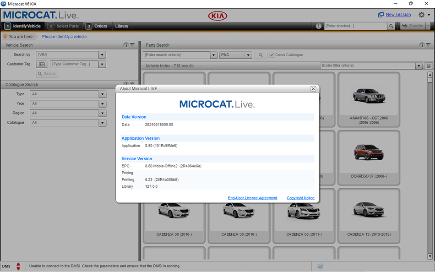
Task: Collapse the Parts Search panel
Action: click(x=428, y=45)
